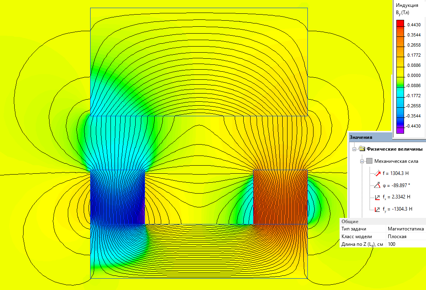Click the 0.2658 legend label
The width and height of the screenshot is (426, 290).
point(414,45)
